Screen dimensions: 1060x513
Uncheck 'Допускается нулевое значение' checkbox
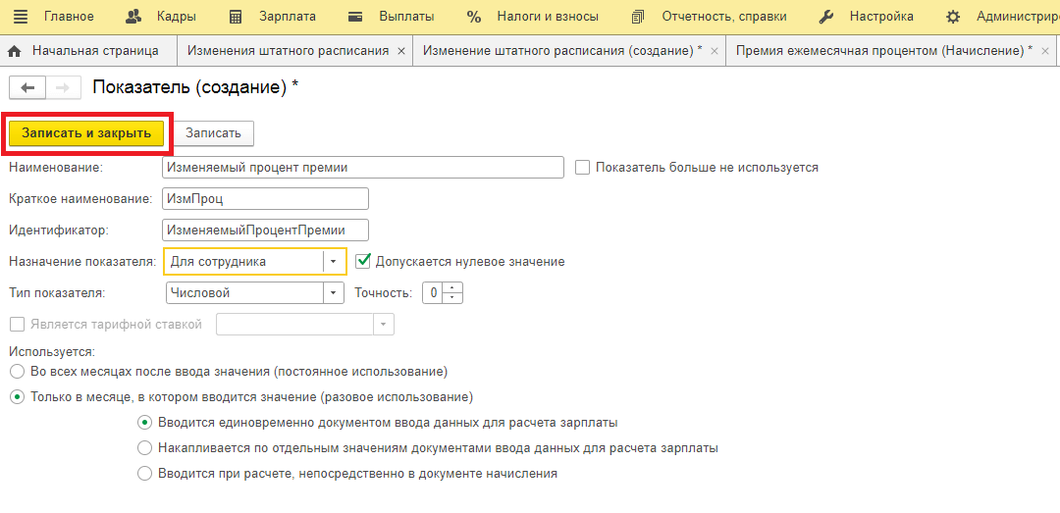pyautogui.click(x=363, y=261)
